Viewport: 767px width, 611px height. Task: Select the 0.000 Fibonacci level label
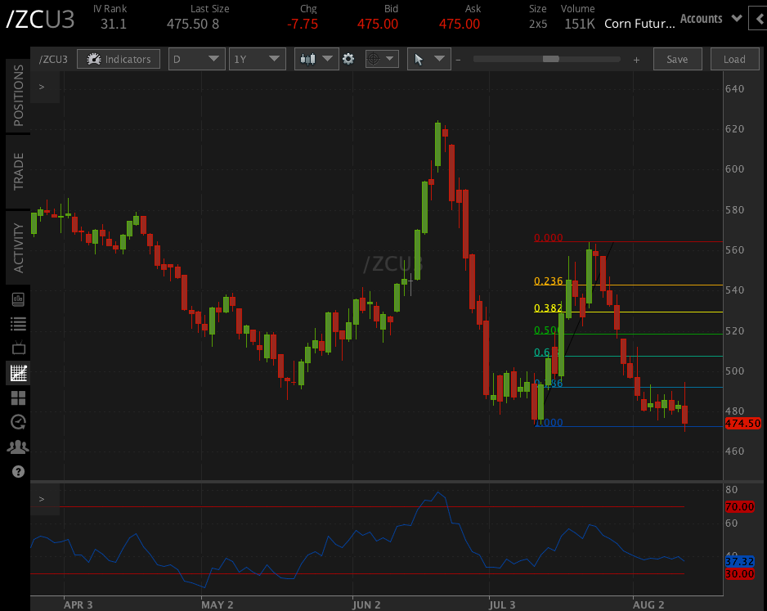pyautogui.click(x=548, y=238)
